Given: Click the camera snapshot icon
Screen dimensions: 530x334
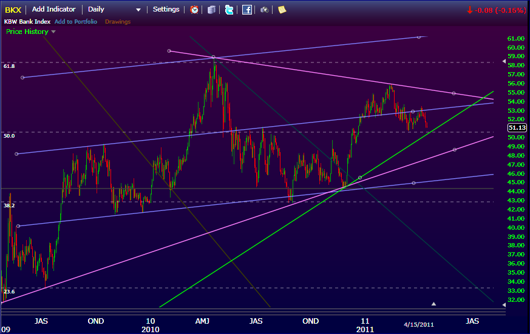Looking at the screenshot, I should pos(264,10).
